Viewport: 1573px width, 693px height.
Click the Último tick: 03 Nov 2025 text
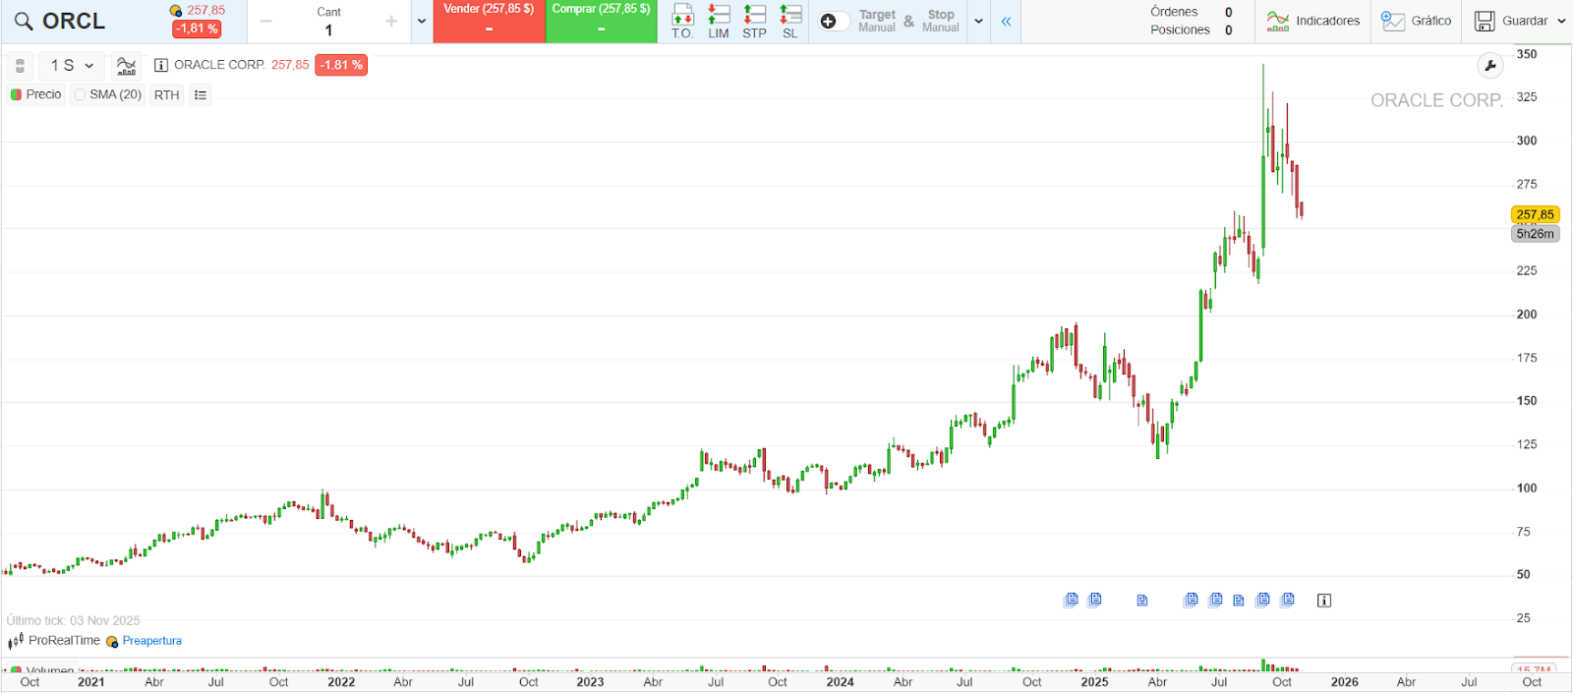pos(73,620)
